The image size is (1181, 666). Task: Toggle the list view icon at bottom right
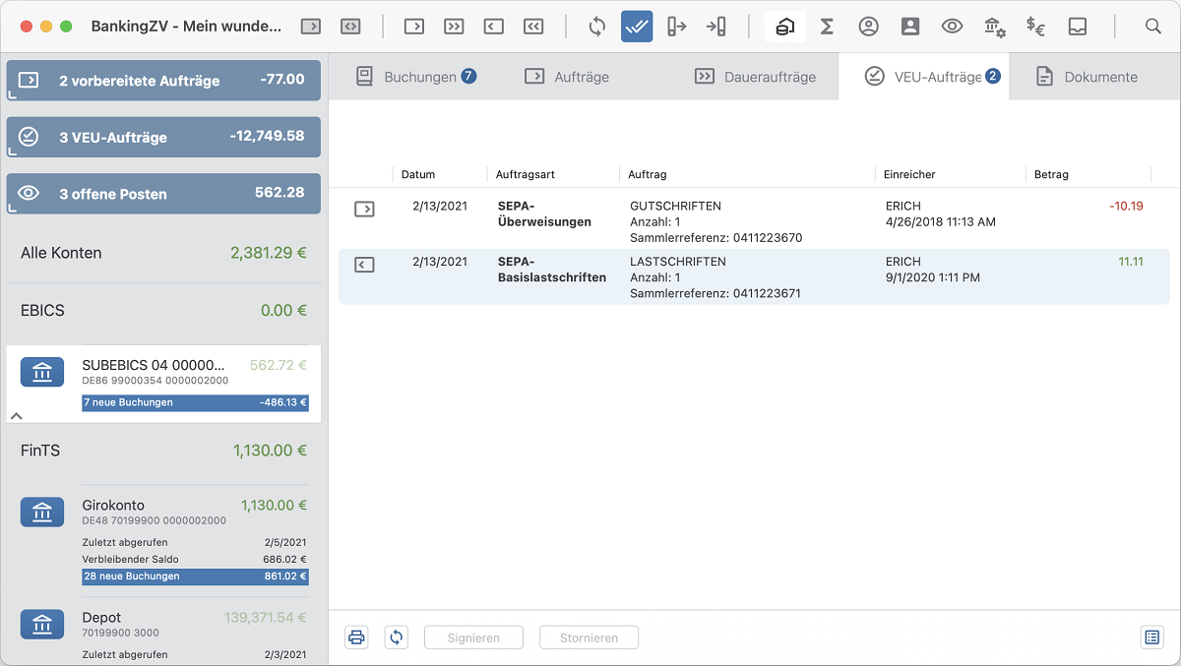click(1151, 637)
